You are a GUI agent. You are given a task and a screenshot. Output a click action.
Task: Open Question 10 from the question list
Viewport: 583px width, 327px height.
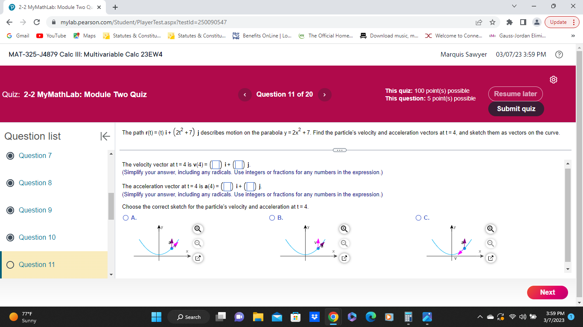coord(36,237)
